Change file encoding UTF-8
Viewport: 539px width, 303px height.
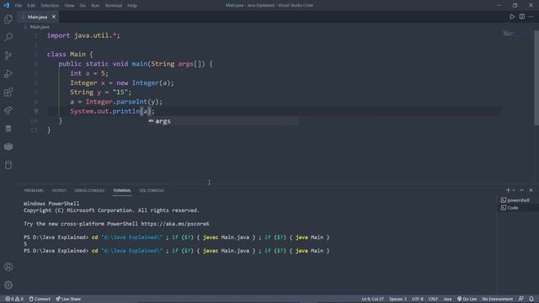418,299
